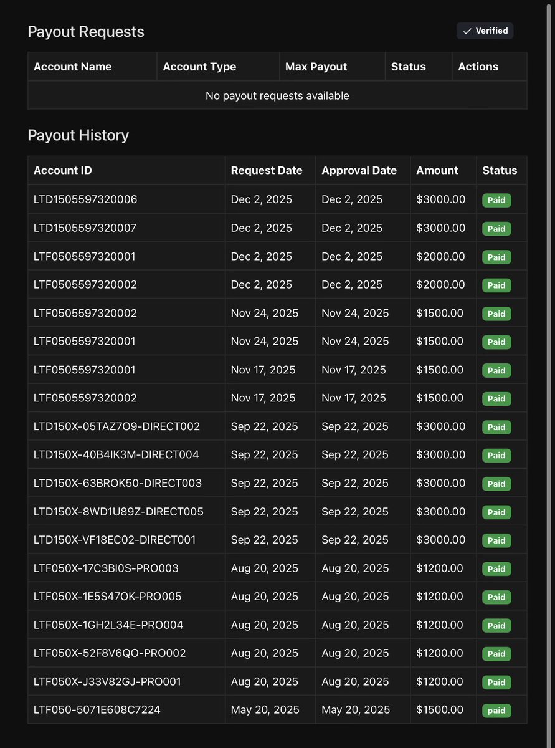This screenshot has height=748, width=555.
Task: Click the Verified checkmark badge
Action: point(485,31)
